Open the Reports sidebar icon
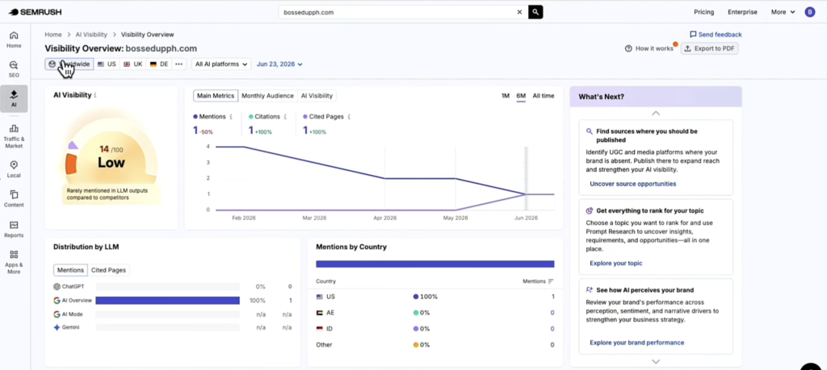The height and width of the screenshot is (370, 827). point(14,229)
